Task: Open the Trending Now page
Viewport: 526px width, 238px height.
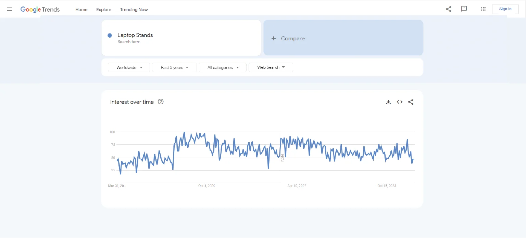Action: 134,10
